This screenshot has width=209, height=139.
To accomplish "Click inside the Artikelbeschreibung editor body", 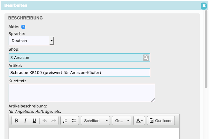I will [x=94, y=133].
